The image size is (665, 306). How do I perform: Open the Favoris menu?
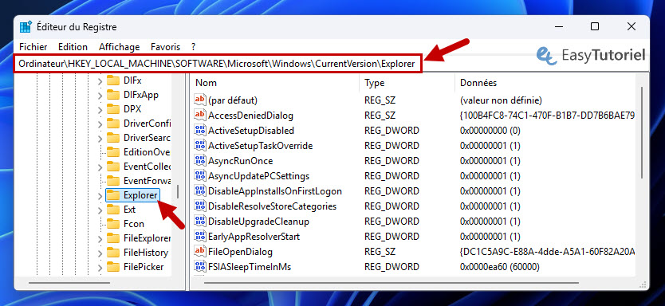tap(165, 47)
